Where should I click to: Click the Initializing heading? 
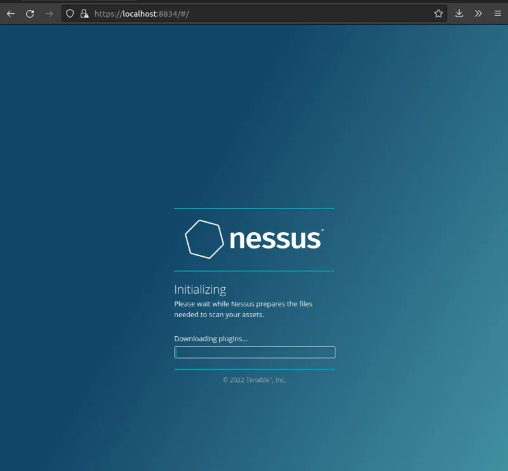(x=200, y=289)
